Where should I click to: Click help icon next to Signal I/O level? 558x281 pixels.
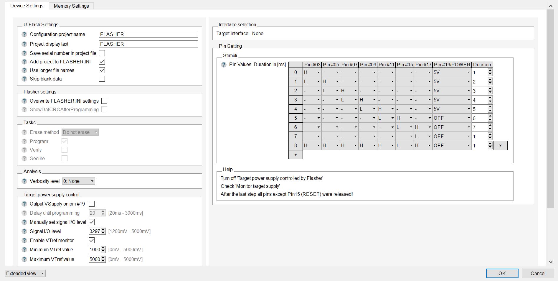coord(24,231)
